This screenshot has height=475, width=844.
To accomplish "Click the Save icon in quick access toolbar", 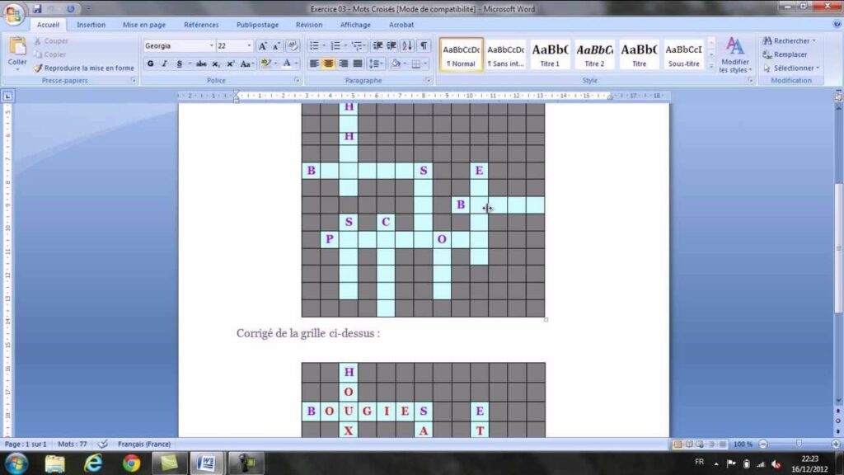I will 37,8.
